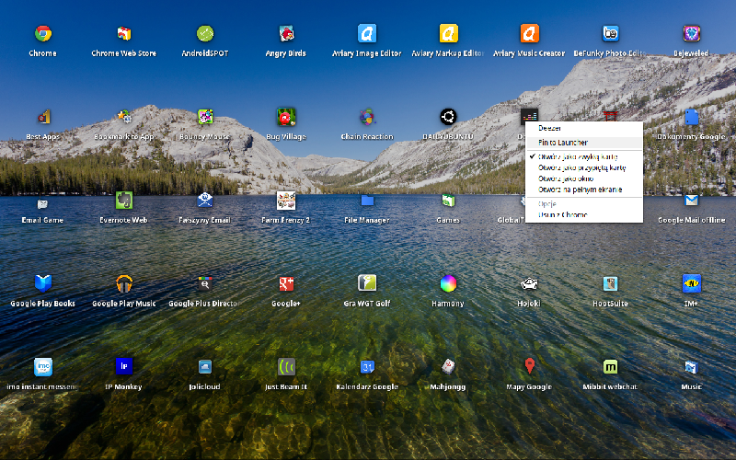Launch HootSuite app
The width and height of the screenshot is (736, 460).
pos(610,283)
